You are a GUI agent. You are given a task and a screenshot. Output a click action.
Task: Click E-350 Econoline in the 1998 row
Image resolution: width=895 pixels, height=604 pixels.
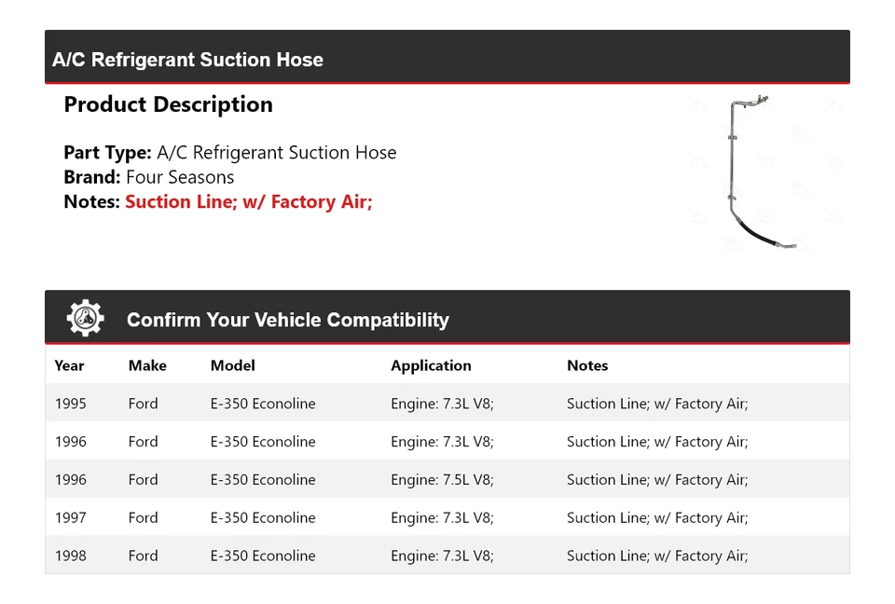click(263, 556)
